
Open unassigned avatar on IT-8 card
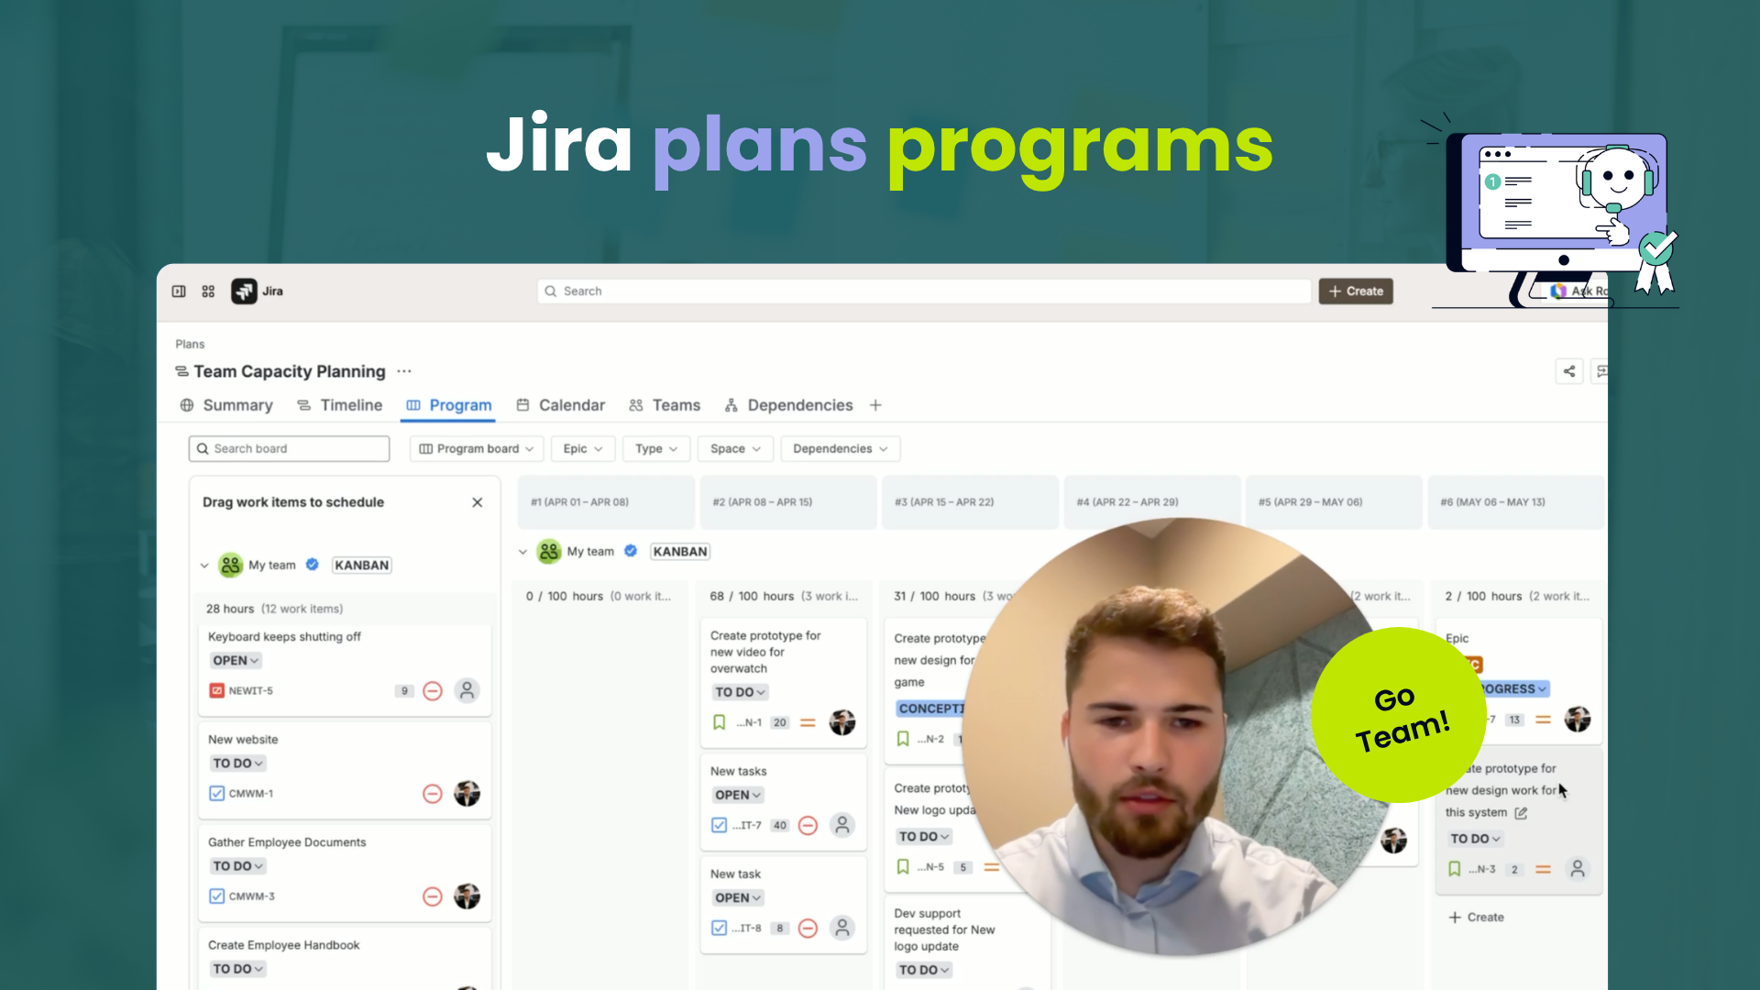841,928
